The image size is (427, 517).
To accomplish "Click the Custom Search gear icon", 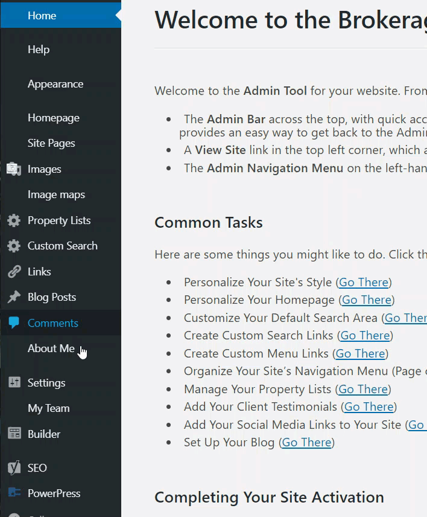I will (x=14, y=246).
